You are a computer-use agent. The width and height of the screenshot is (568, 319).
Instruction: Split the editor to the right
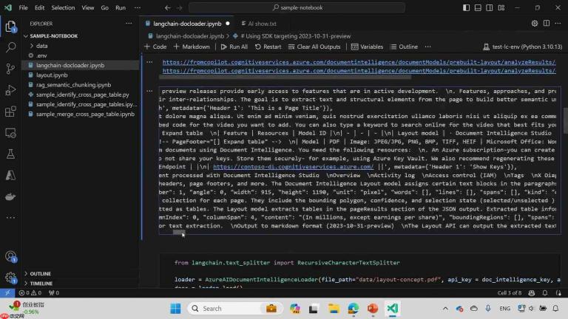coord(547,24)
